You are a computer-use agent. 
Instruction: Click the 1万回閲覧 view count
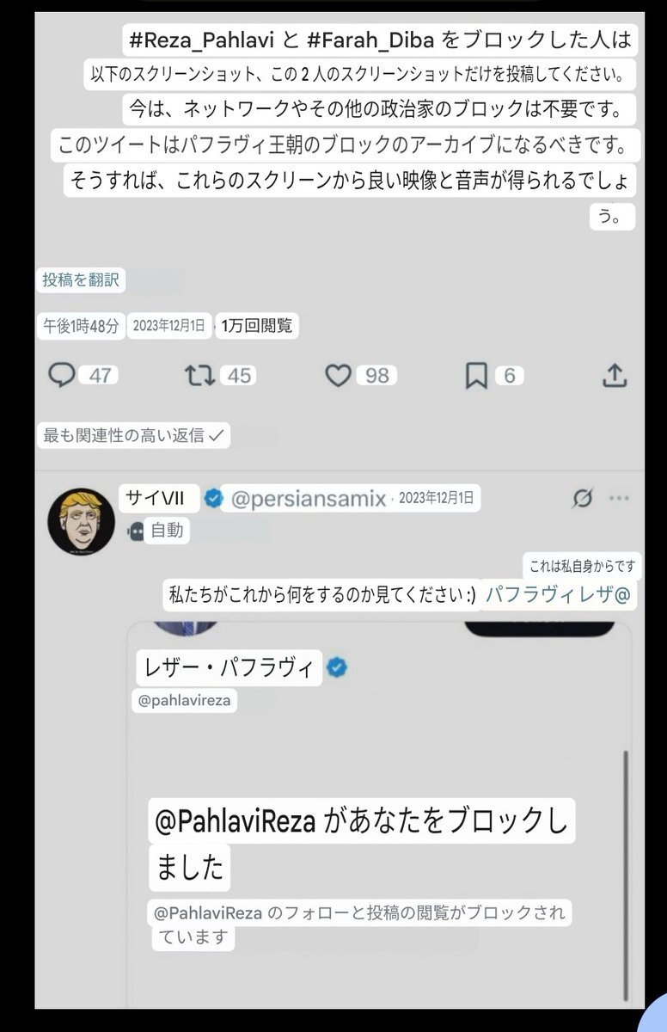point(256,325)
